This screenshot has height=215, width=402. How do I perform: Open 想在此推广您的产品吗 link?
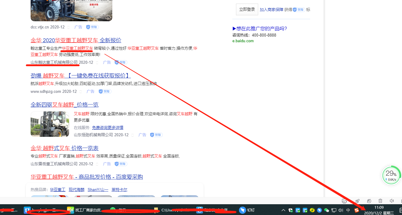pos(260,29)
